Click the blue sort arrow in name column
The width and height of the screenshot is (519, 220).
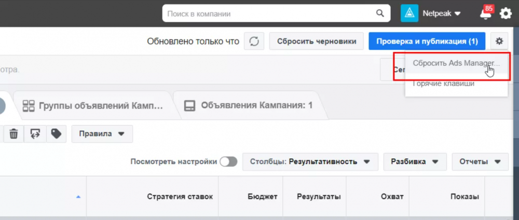[x=78, y=197]
